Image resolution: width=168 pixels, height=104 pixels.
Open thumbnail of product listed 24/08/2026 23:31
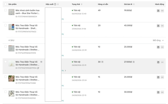pyautogui.click(x=11, y=64)
